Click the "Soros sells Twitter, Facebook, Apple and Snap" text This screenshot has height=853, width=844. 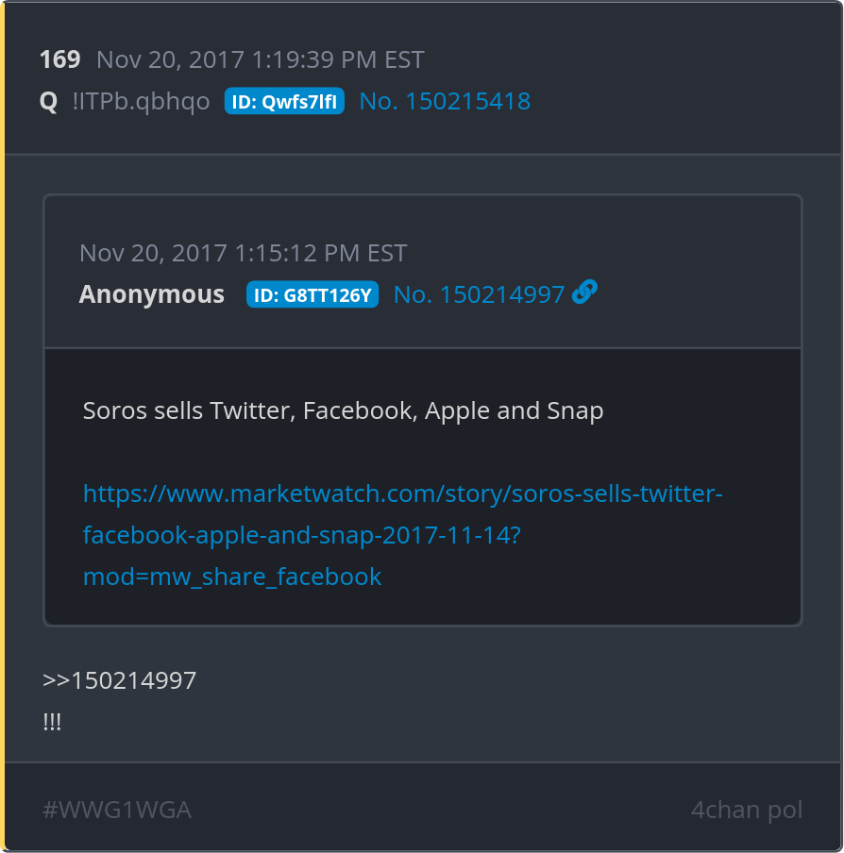[x=343, y=410]
